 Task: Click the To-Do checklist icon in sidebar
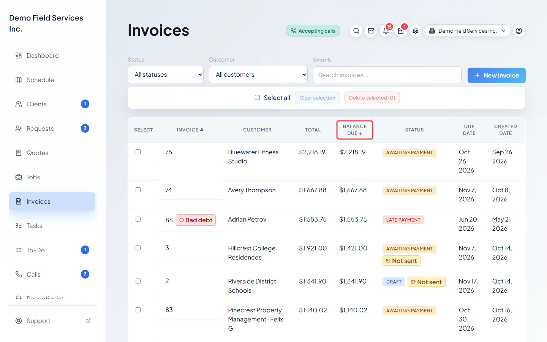click(x=19, y=250)
